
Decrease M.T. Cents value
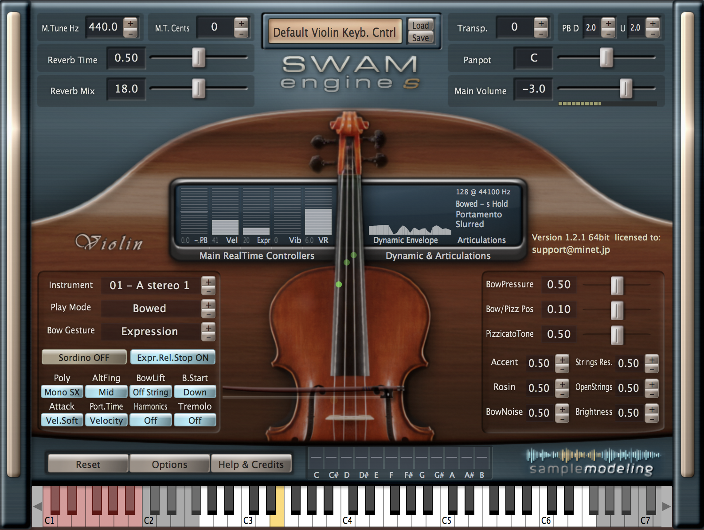click(241, 33)
